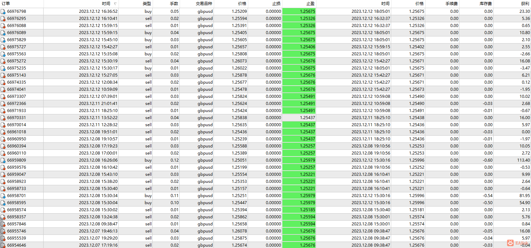Sort by the 库存费 column header

coord(476,4)
